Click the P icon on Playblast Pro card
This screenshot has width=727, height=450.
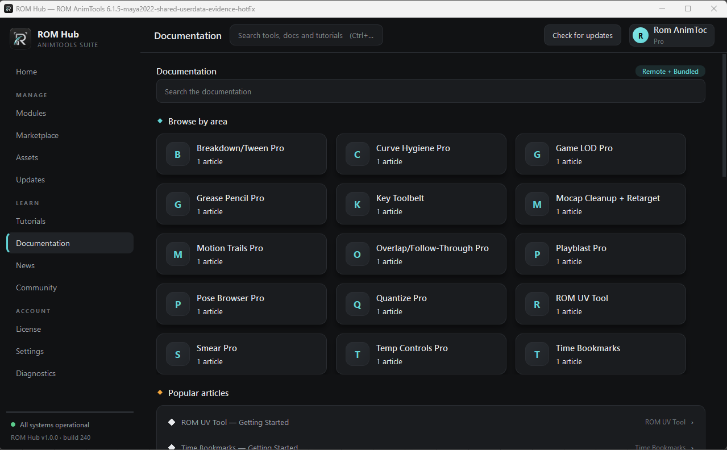pyautogui.click(x=537, y=255)
